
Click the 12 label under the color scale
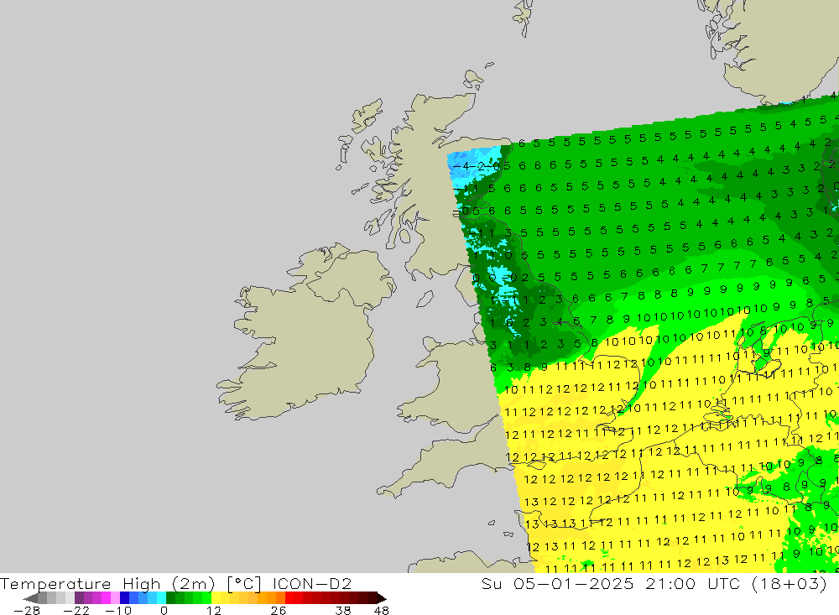pos(214,611)
